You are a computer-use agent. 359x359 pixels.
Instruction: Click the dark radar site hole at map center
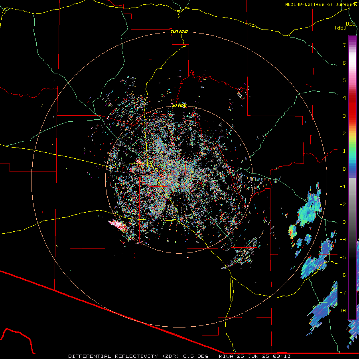coord(179,179)
